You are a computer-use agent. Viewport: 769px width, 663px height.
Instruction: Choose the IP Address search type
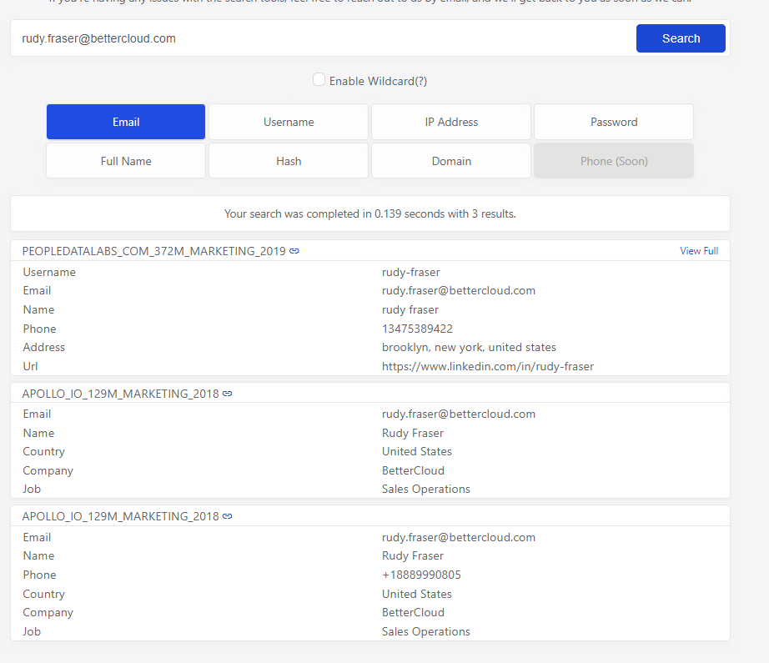point(451,122)
